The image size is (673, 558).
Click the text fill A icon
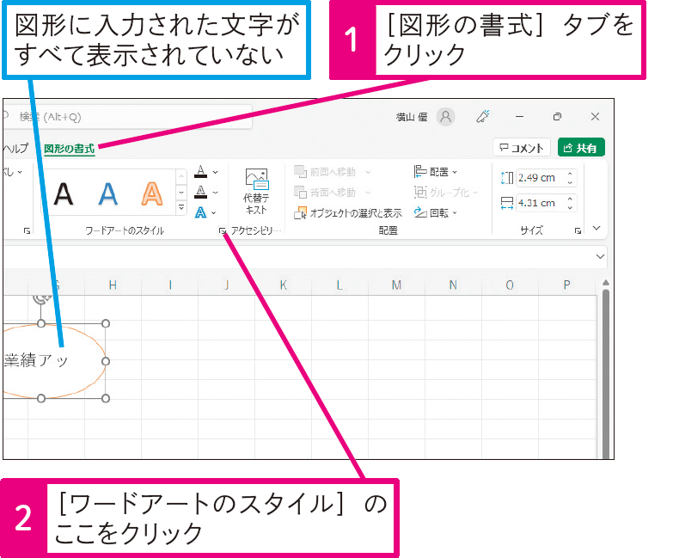(200, 172)
